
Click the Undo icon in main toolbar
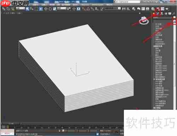4,9
